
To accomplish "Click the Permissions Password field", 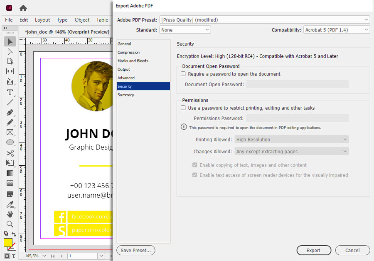I will [298, 118].
